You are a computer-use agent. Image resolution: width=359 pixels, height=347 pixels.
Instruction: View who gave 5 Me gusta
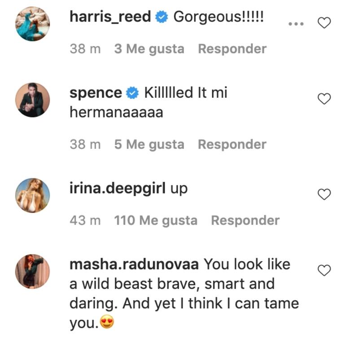[x=149, y=144]
